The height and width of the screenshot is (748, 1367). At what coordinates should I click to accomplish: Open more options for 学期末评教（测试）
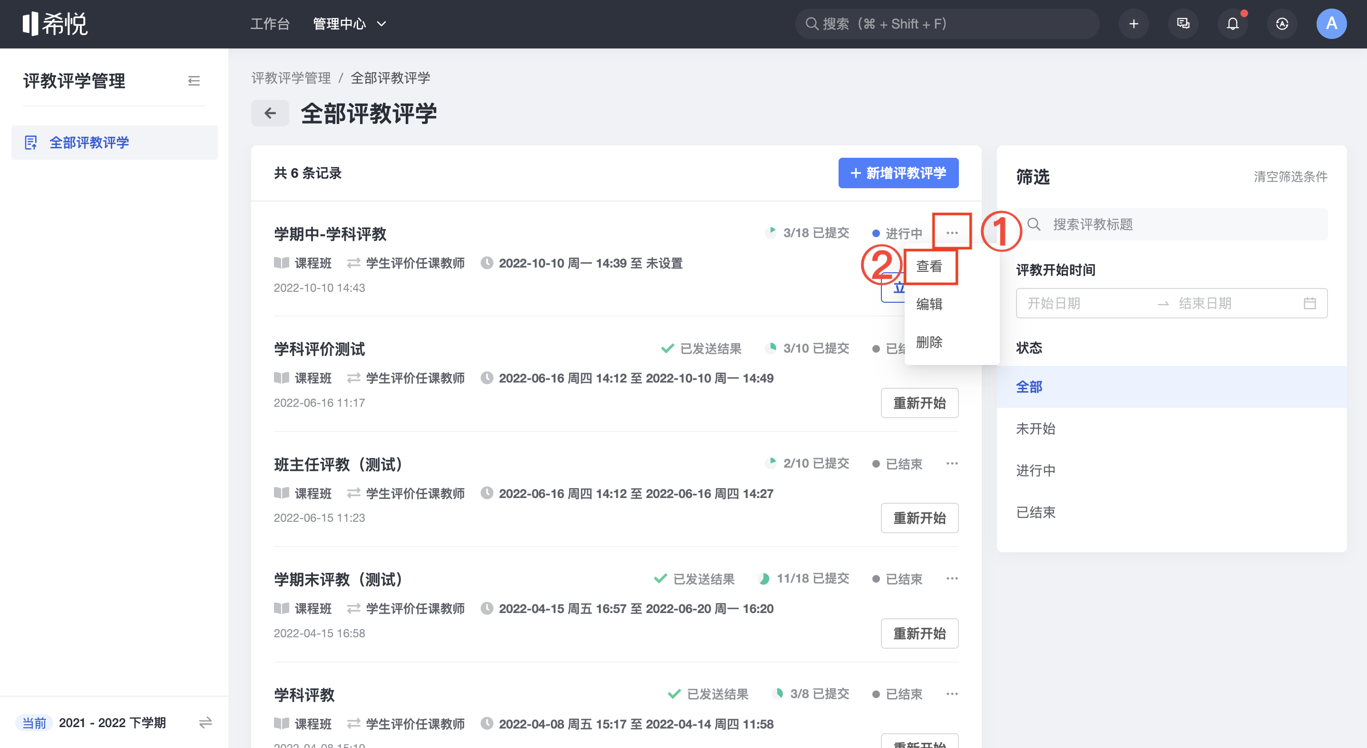[x=952, y=578]
